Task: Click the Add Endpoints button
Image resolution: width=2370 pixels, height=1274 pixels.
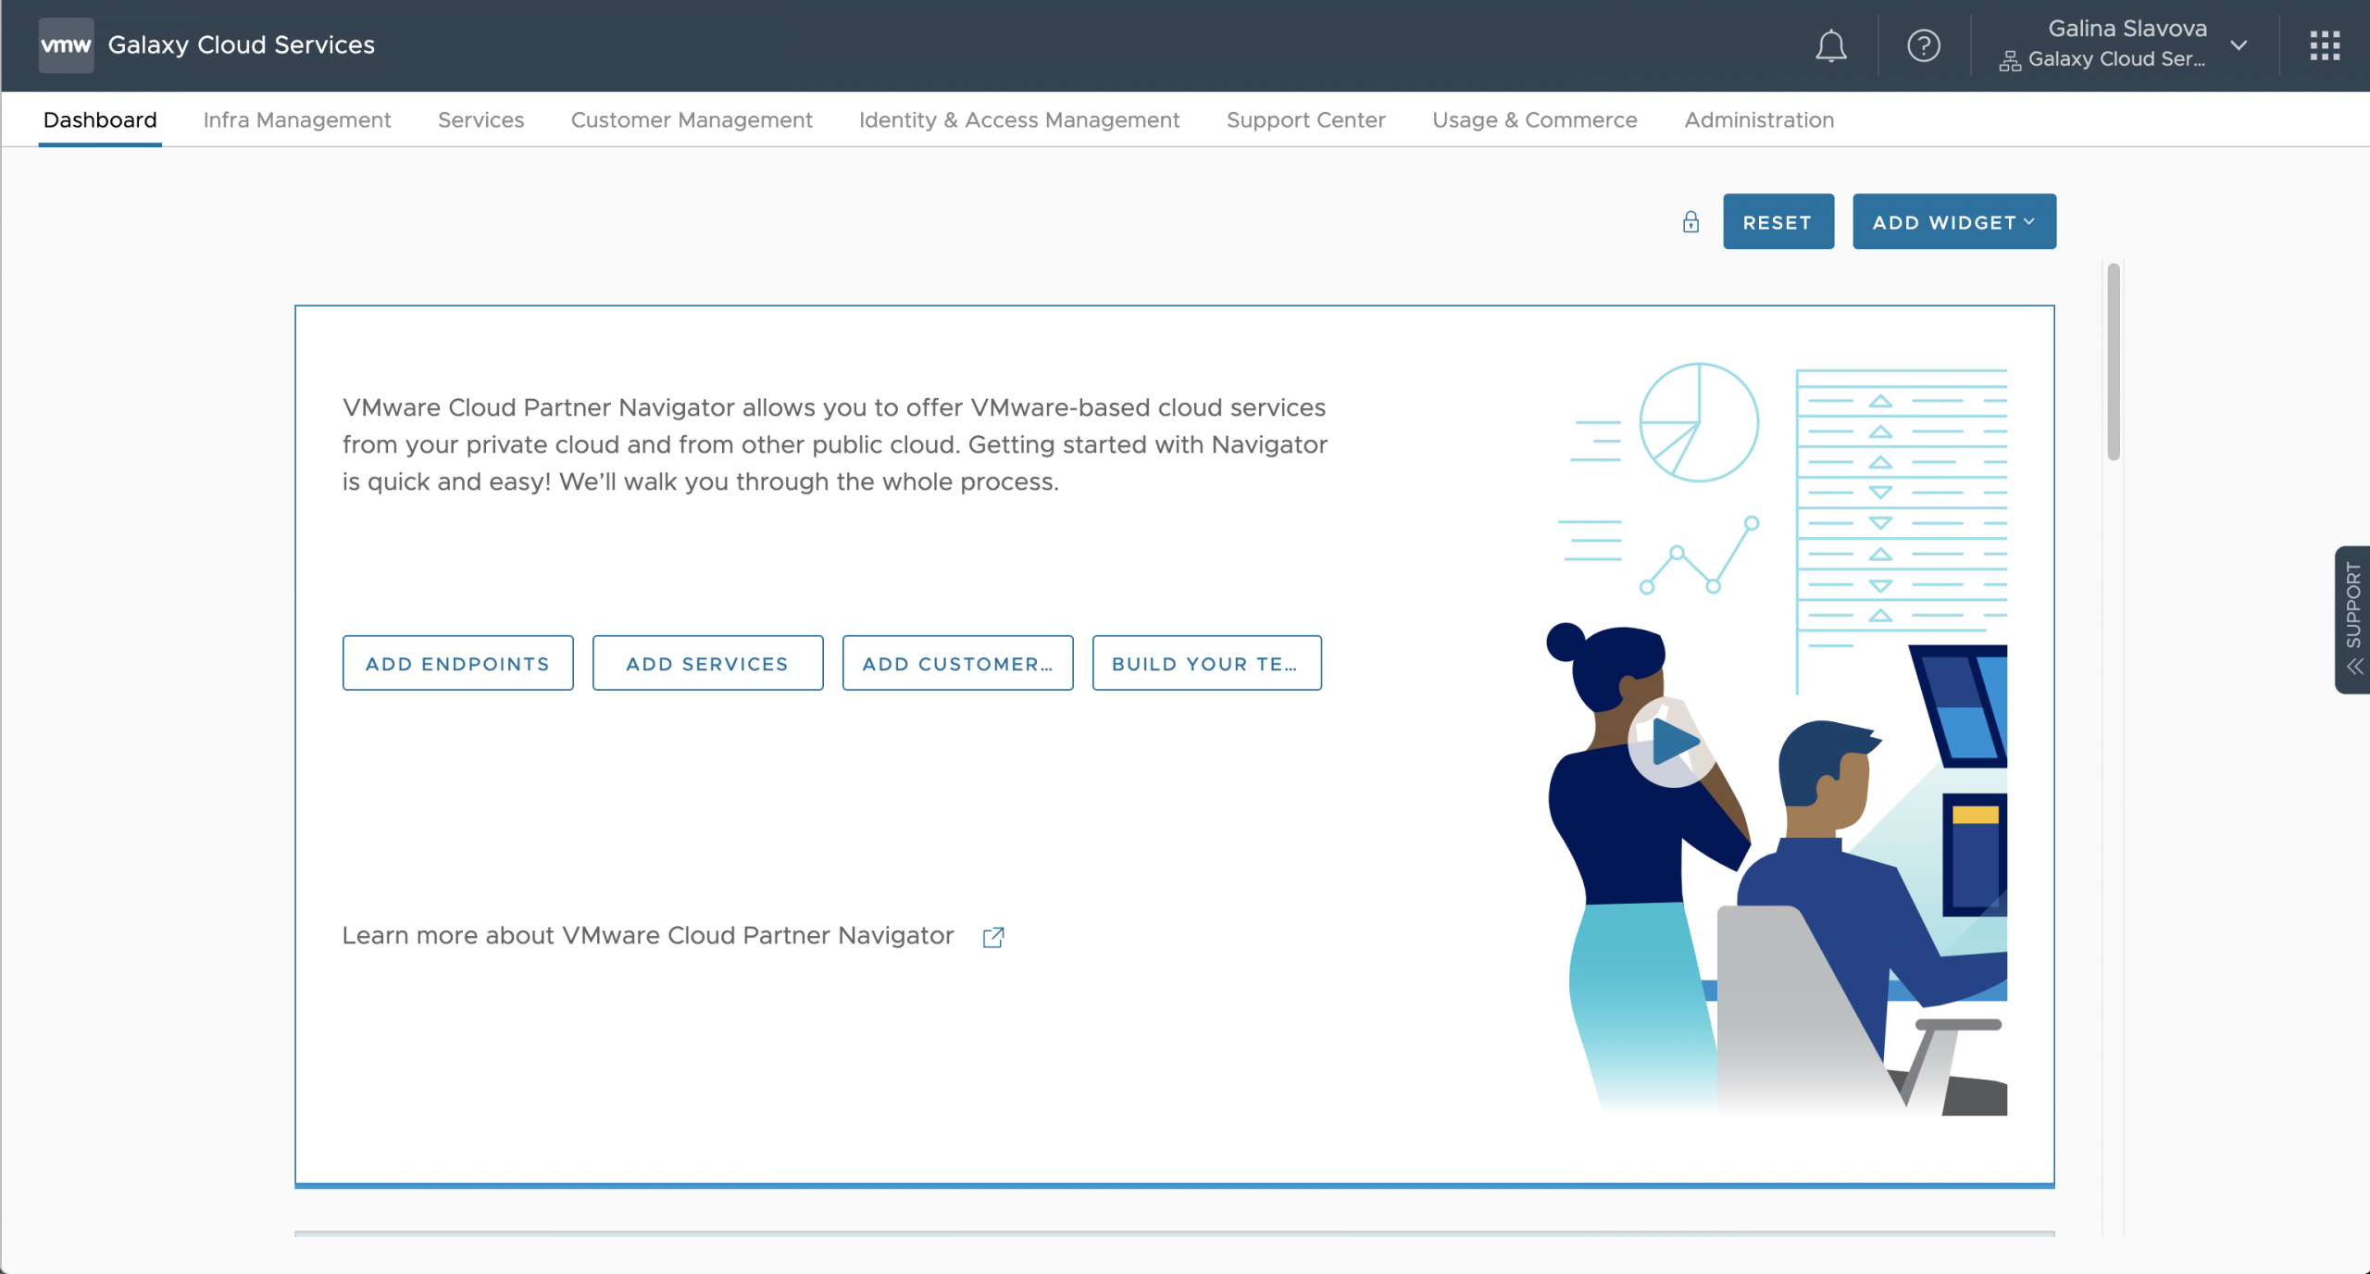Action: (x=457, y=664)
